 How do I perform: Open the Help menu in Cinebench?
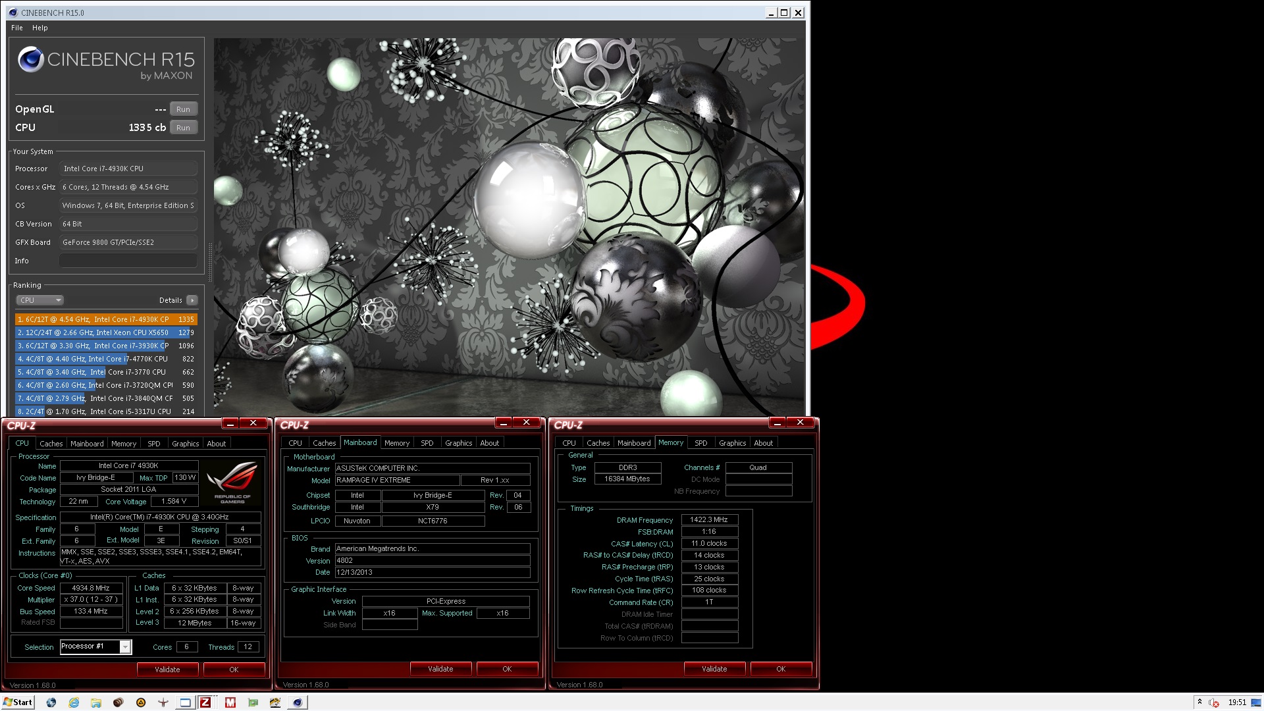tap(40, 28)
